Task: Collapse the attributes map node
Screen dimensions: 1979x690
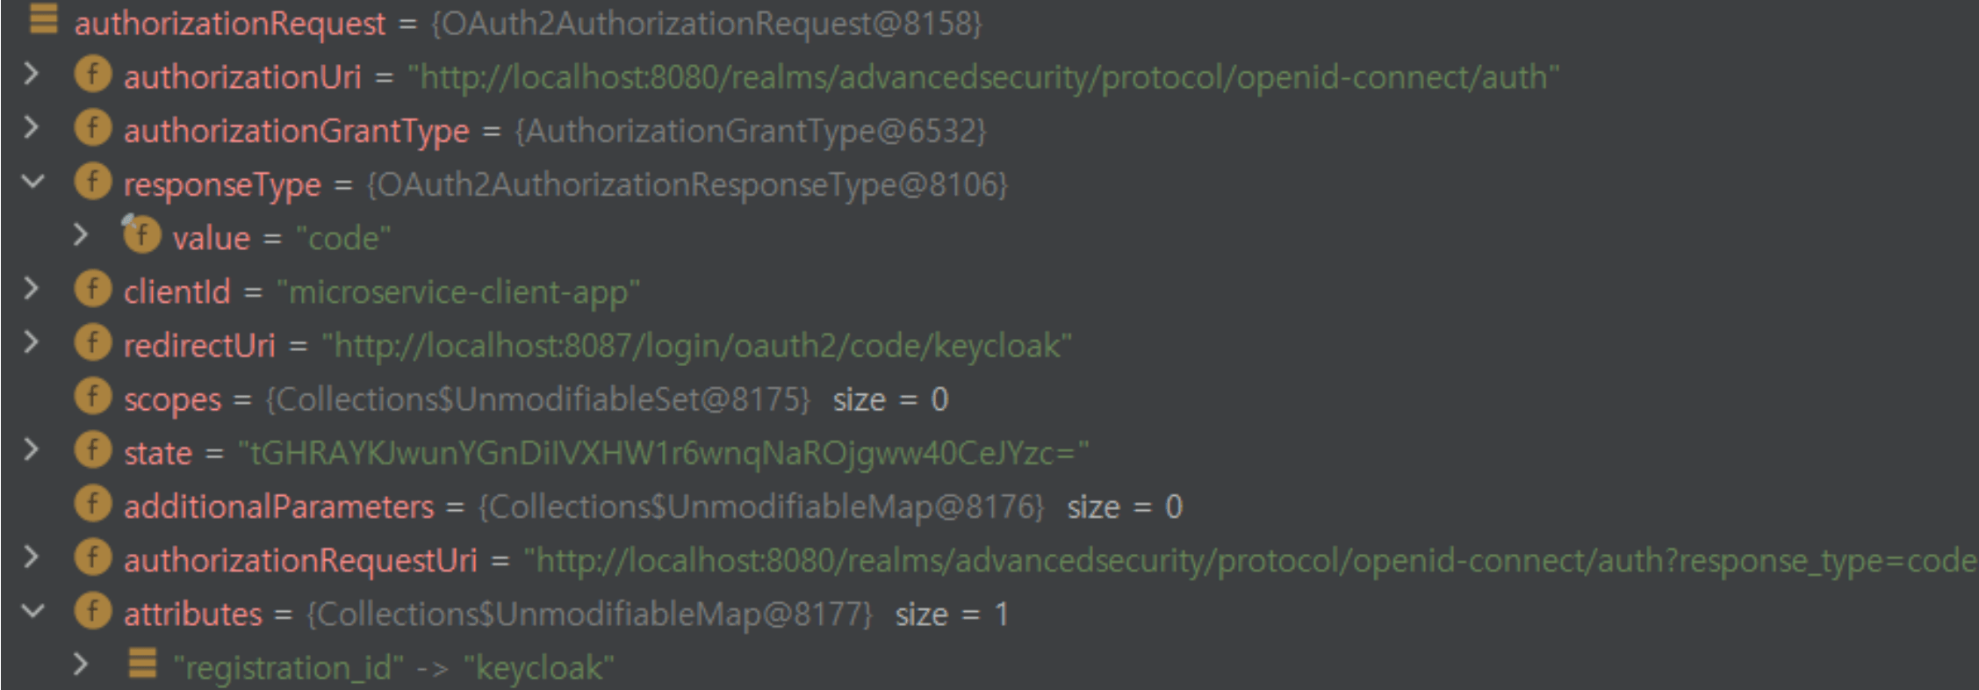Action: [x=32, y=611]
